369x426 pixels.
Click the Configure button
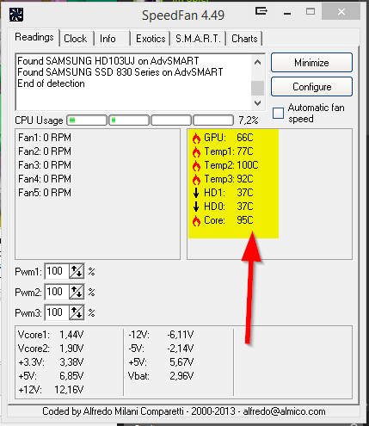click(x=311, y=87)
